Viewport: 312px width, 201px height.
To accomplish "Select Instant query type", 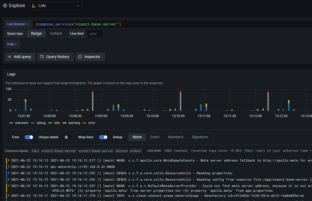I will [56, 34].
